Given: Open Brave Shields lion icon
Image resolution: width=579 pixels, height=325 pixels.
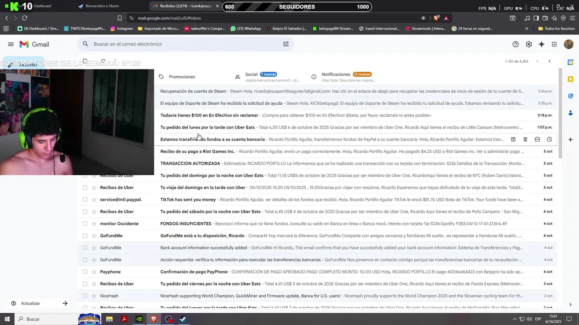Looking at the screenshot, I should click(436, 18).
